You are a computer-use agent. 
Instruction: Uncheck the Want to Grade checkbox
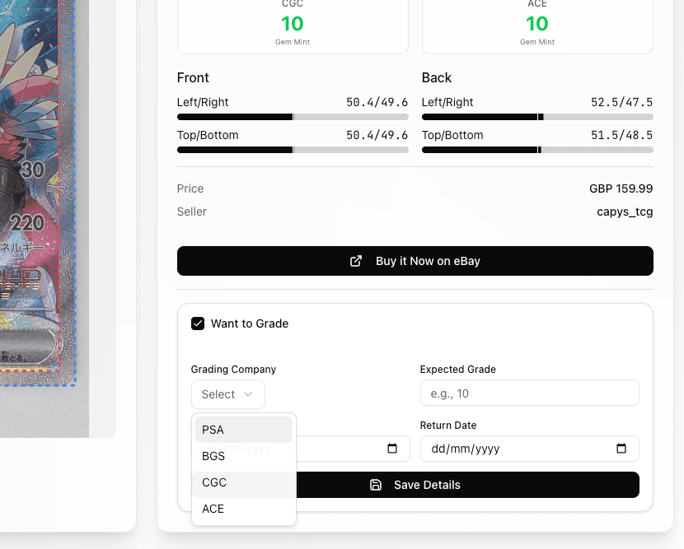tap(198, 323)
